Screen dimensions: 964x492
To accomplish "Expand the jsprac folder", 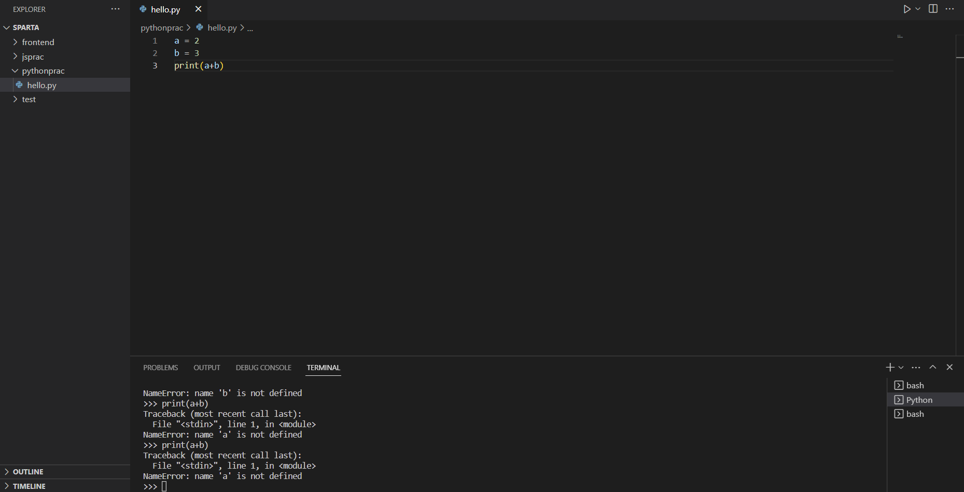I will [65, 57].
